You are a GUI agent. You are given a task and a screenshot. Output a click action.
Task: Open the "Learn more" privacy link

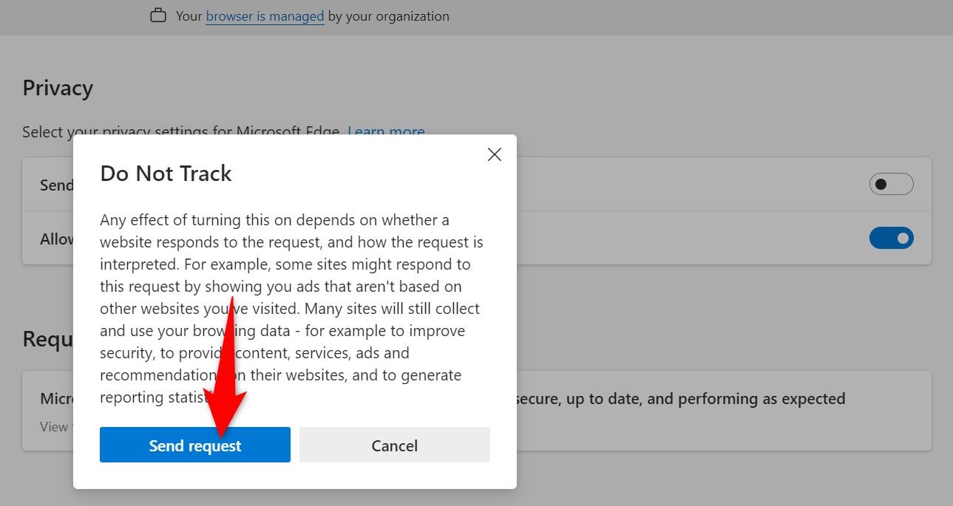click(x=386, y=131)
